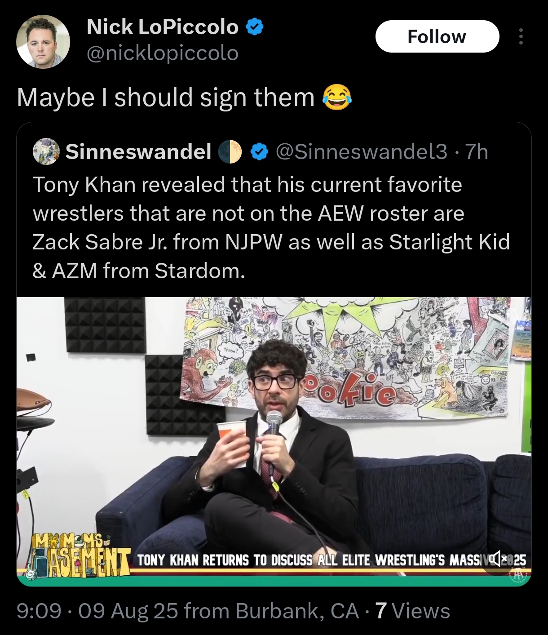Unmute the video with the speaker icon
The image size is (548, 635).
tap(498, 560)
